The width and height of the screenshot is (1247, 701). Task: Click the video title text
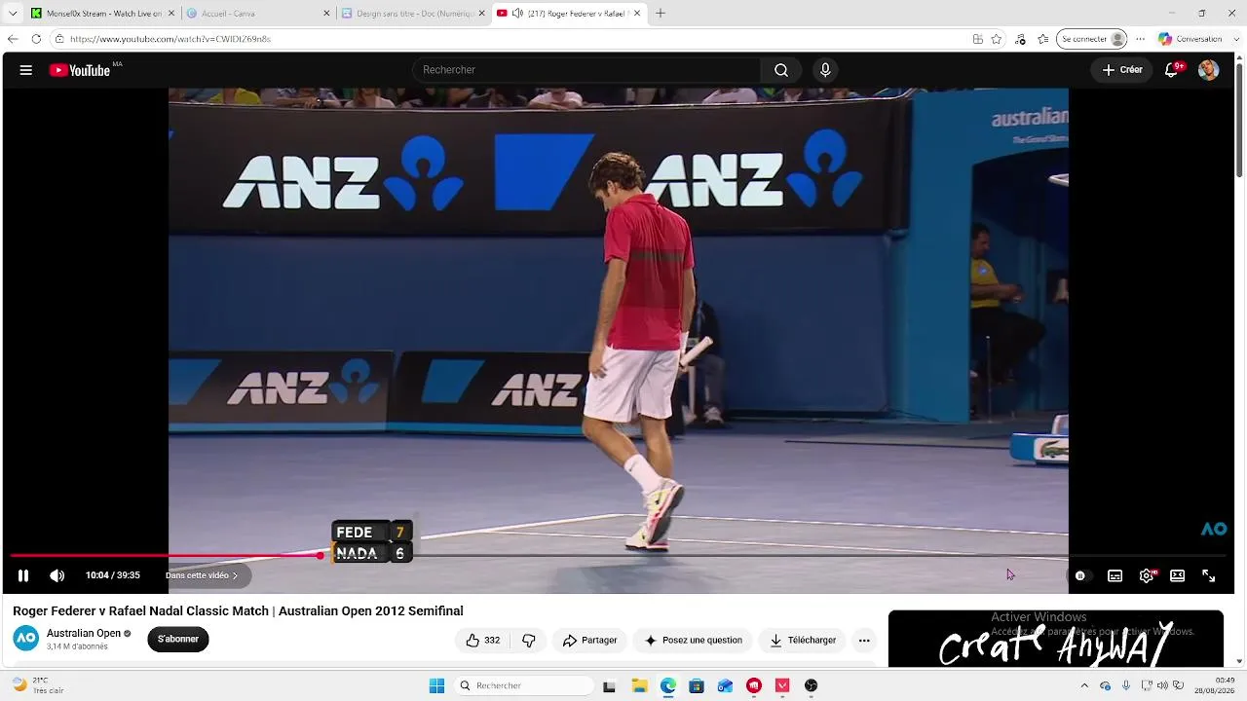pyautogui.click(x=238, y=611)
